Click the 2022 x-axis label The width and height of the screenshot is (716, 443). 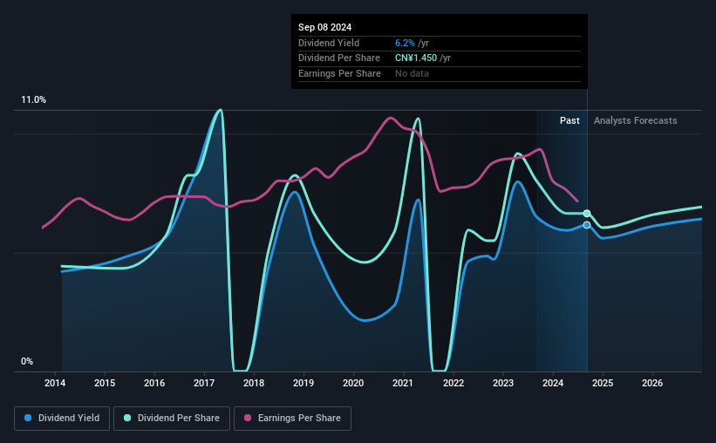tap(453, 383)
